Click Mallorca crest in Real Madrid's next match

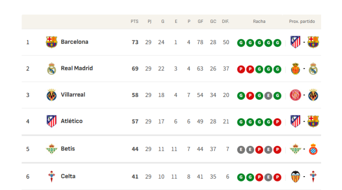coord(295,68)
